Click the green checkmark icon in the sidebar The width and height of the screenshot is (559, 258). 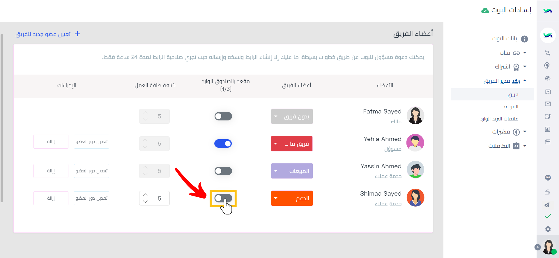[x=548, y=216]
